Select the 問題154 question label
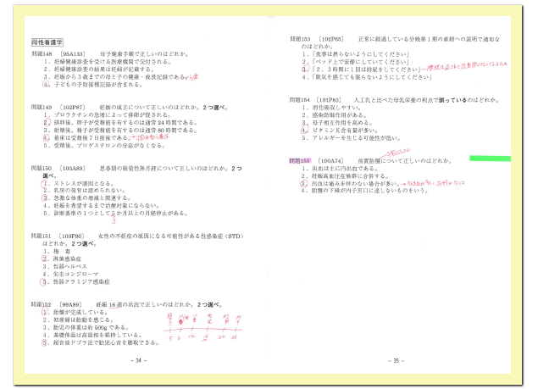The height and width of the screenshot is (389, 538). [301, 100]
